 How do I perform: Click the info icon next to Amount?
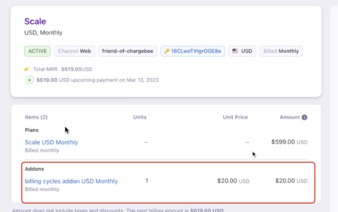coord(305,117)
